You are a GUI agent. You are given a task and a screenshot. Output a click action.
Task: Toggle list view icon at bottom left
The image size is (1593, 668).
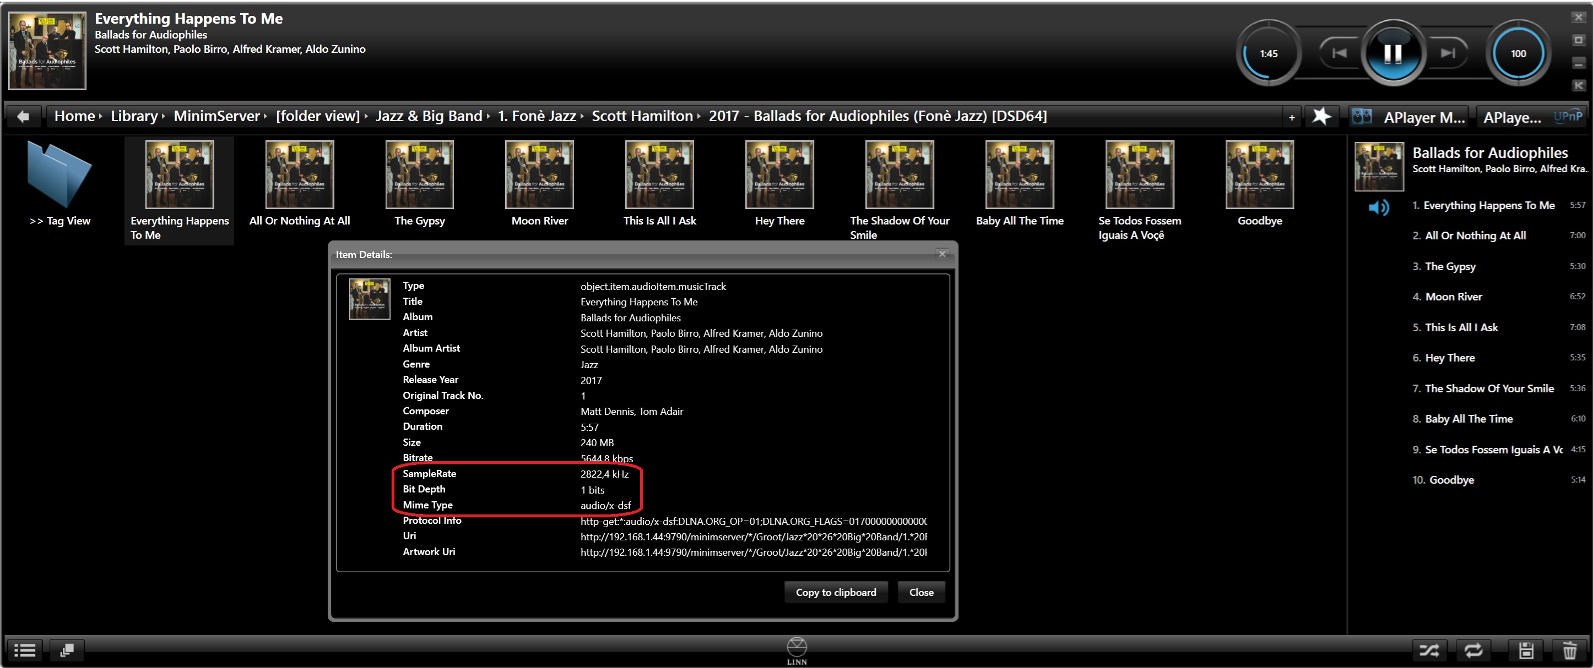click(x=25, y=650)
